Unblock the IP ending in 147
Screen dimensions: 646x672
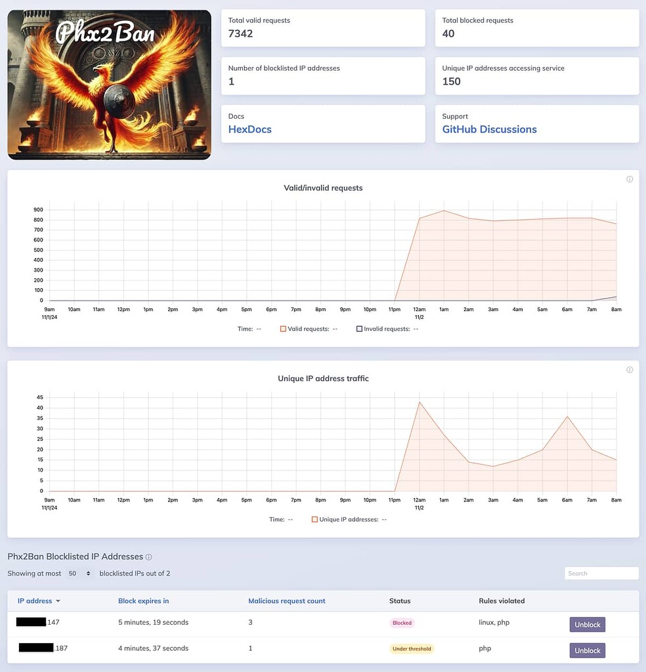click(x=587, y=624)
